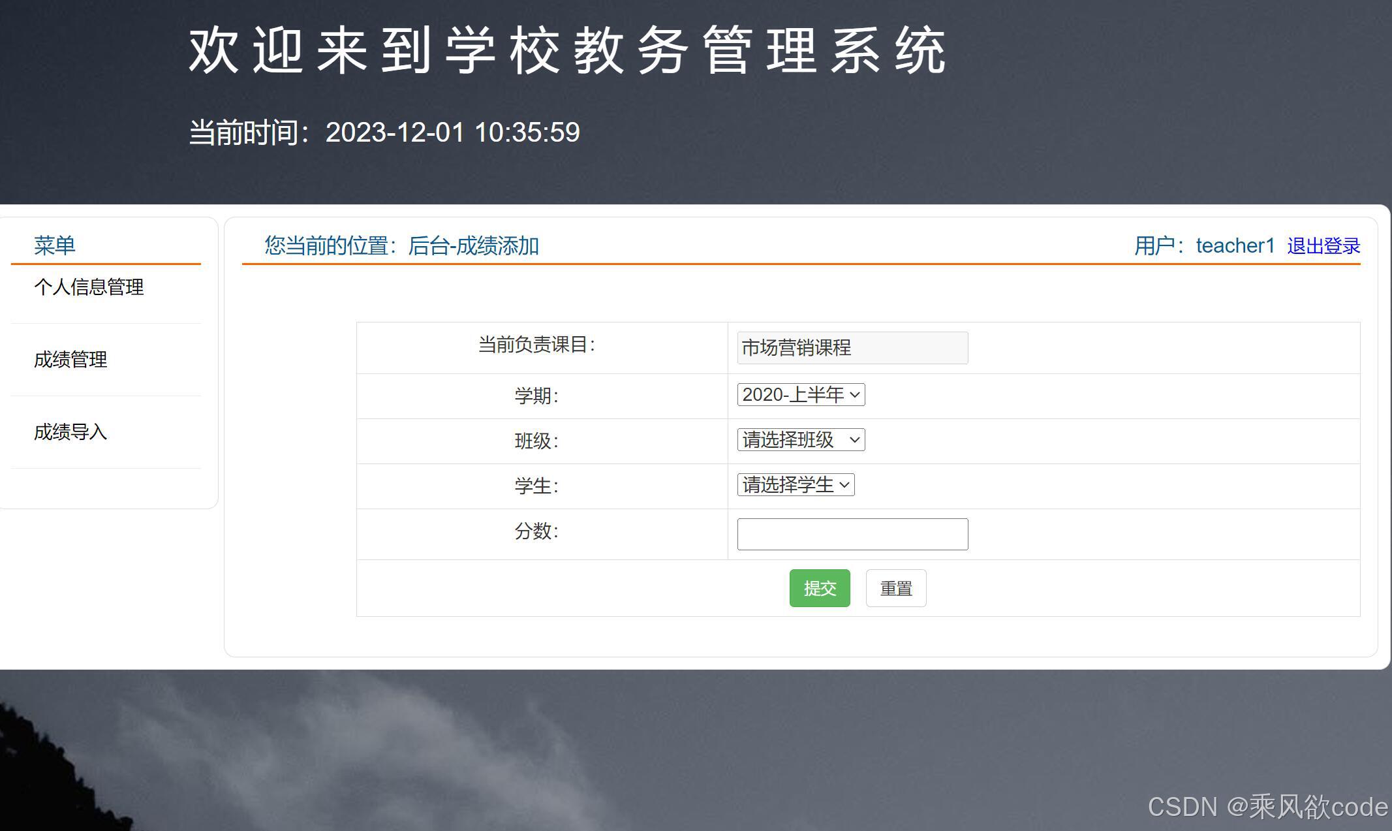Click the 菜单 sidebar heading
Screen dimensions: 1392x831
(x=55, y=245)
